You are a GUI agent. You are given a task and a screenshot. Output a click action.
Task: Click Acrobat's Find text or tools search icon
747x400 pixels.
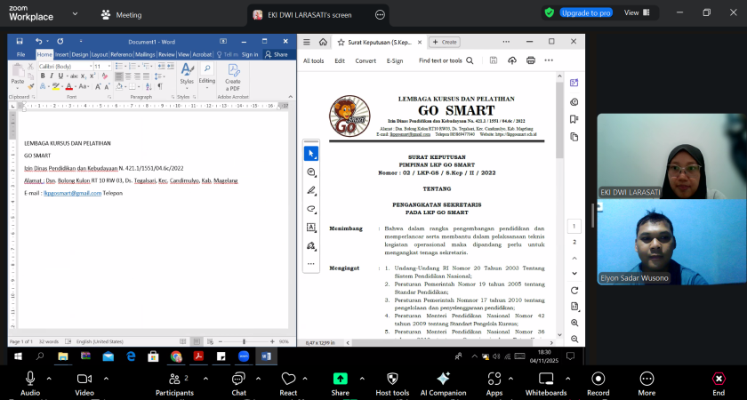click(x=470, y=61)
